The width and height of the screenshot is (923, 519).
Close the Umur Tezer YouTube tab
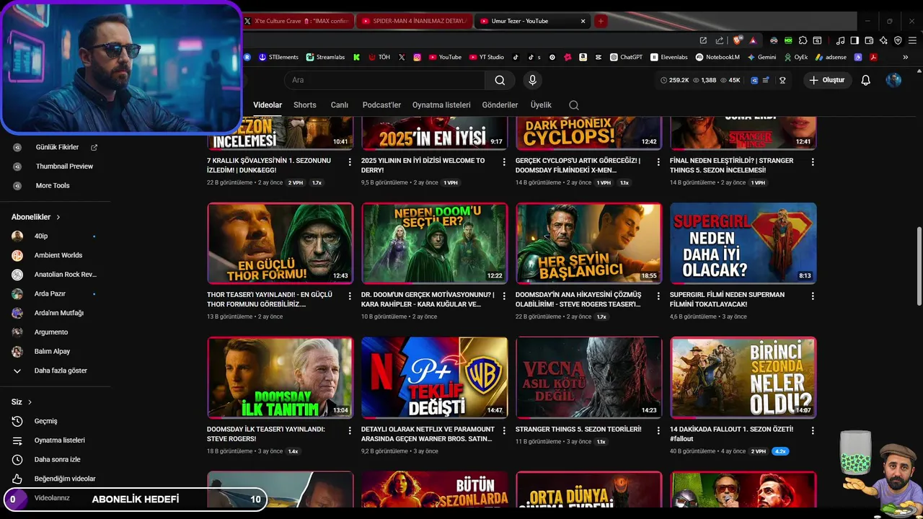tap(583, 21)
